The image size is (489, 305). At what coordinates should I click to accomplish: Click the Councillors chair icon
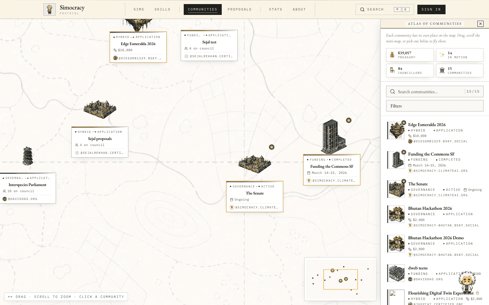(x=392, y=70)
